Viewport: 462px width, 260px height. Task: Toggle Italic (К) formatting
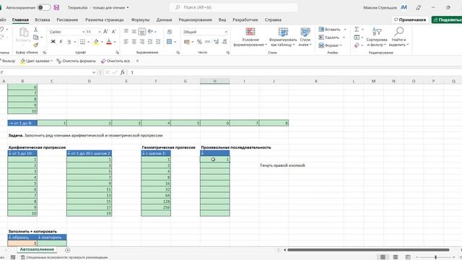pyautogui.click(x=61, y=42)
